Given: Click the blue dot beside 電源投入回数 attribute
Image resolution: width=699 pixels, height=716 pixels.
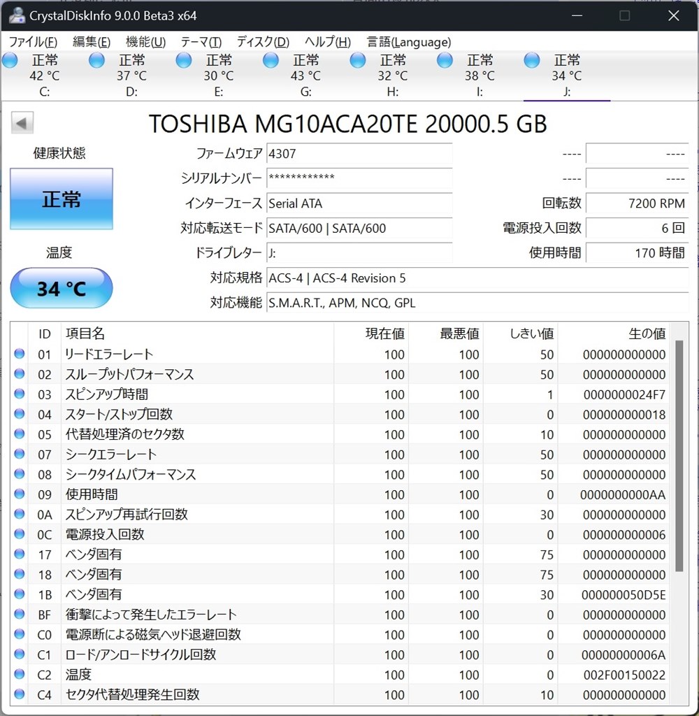Looking at the screenshot, I should click(x=18, y=534).
